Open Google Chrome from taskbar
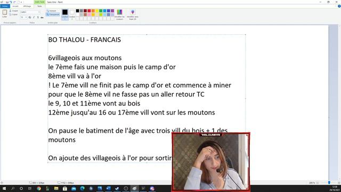The width and height of the screenshot is (341, 192). [39, 188]
